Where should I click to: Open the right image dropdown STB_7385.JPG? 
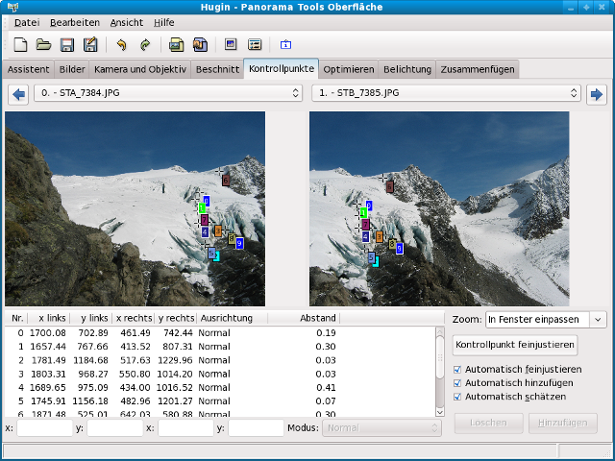click(446, 94)
